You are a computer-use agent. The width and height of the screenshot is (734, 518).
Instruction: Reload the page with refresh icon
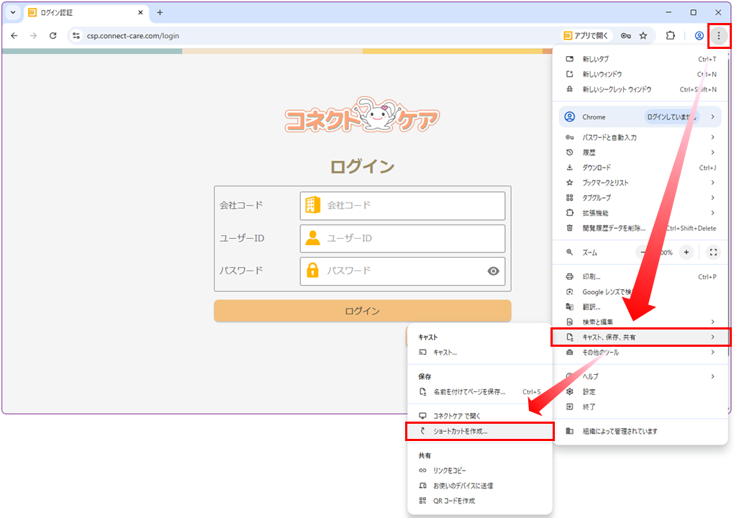point(53,35)
